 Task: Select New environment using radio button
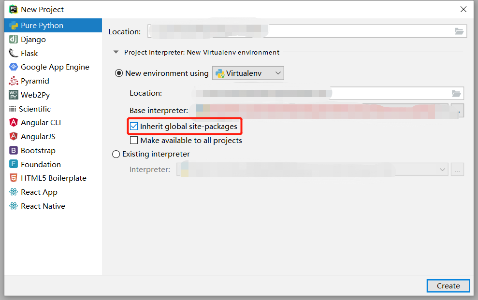point(119,73)
